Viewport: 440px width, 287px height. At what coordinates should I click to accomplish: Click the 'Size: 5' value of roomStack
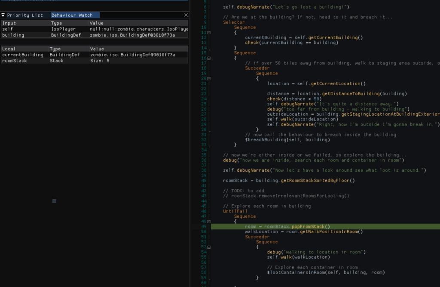pyautogui.click(x=100, y=61)
